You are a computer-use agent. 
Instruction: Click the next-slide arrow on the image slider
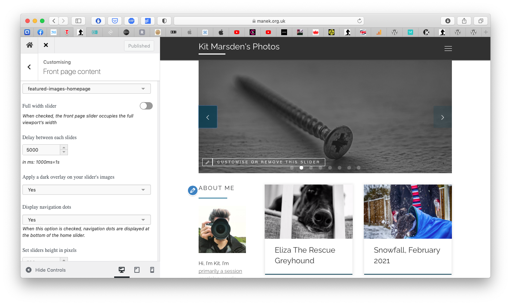[x=443, y=117]
